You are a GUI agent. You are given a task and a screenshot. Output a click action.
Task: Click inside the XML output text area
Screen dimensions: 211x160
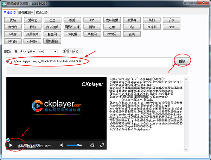147,114
